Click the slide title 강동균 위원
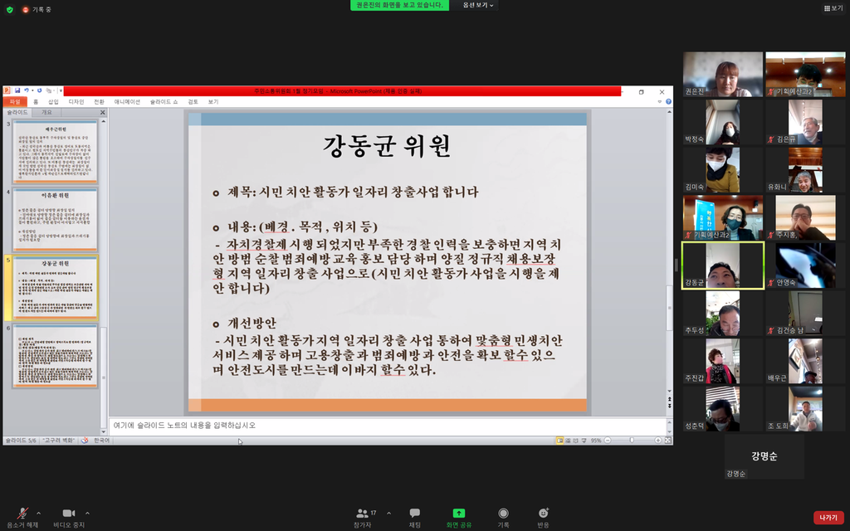The height and width of the screenshot is (531, 850). (387, 145)
